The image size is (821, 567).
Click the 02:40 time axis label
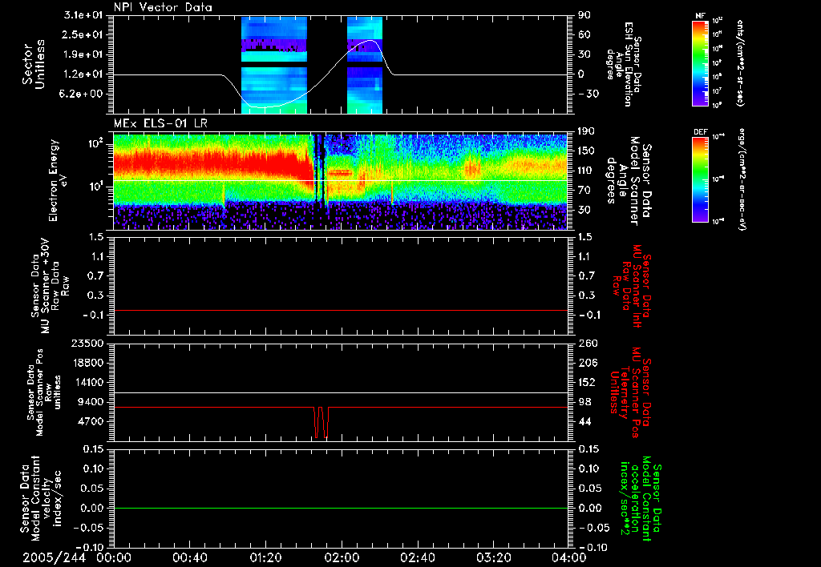[x=417, y=557]
